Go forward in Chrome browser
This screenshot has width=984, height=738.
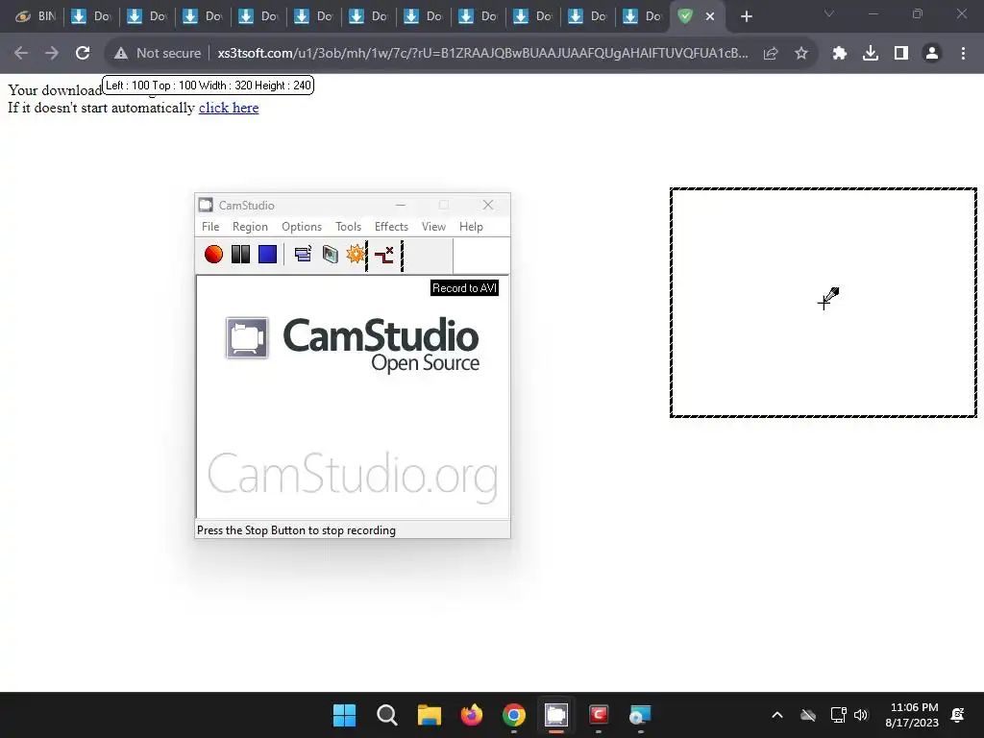(52, 54)
